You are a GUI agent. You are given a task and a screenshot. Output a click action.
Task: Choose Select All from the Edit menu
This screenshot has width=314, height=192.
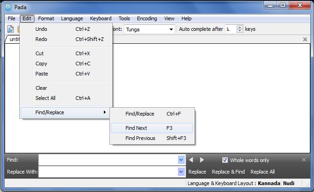coord(66,98)
